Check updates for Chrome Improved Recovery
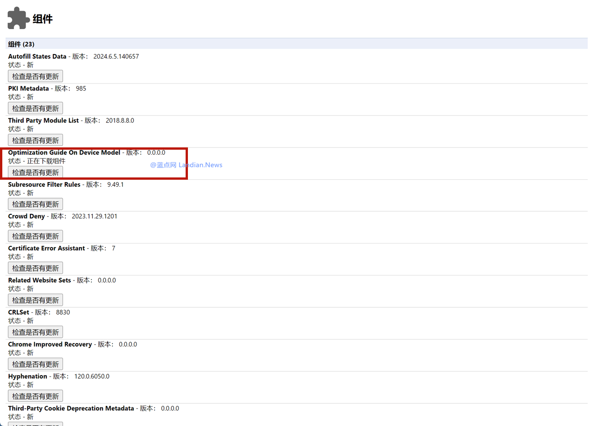 36,364
